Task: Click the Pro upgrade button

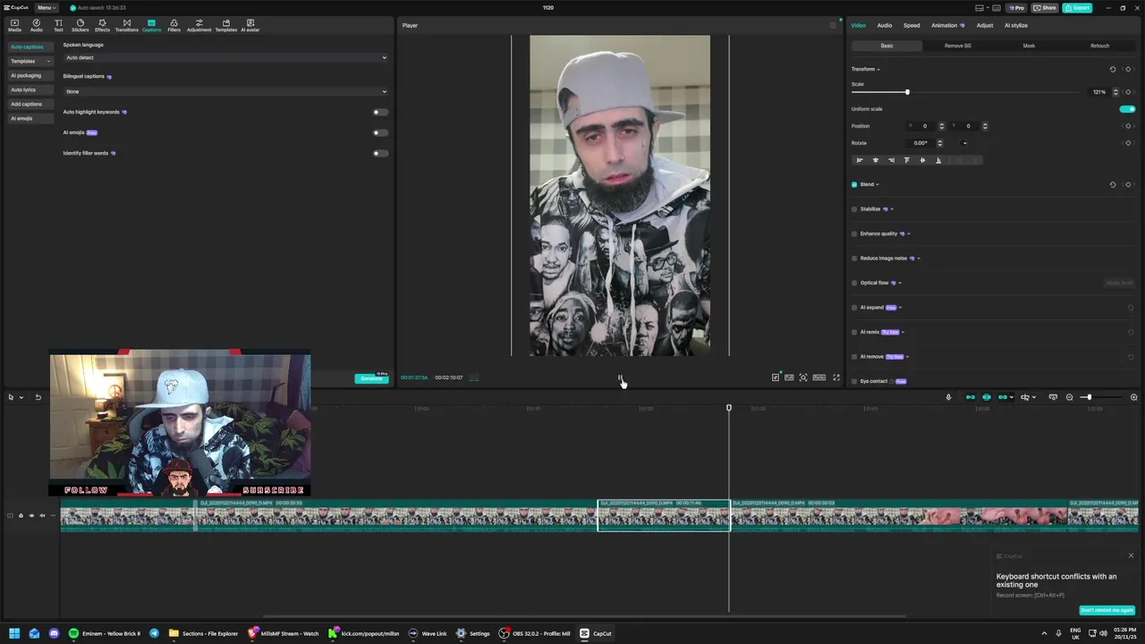Action: coord(1015,8)
